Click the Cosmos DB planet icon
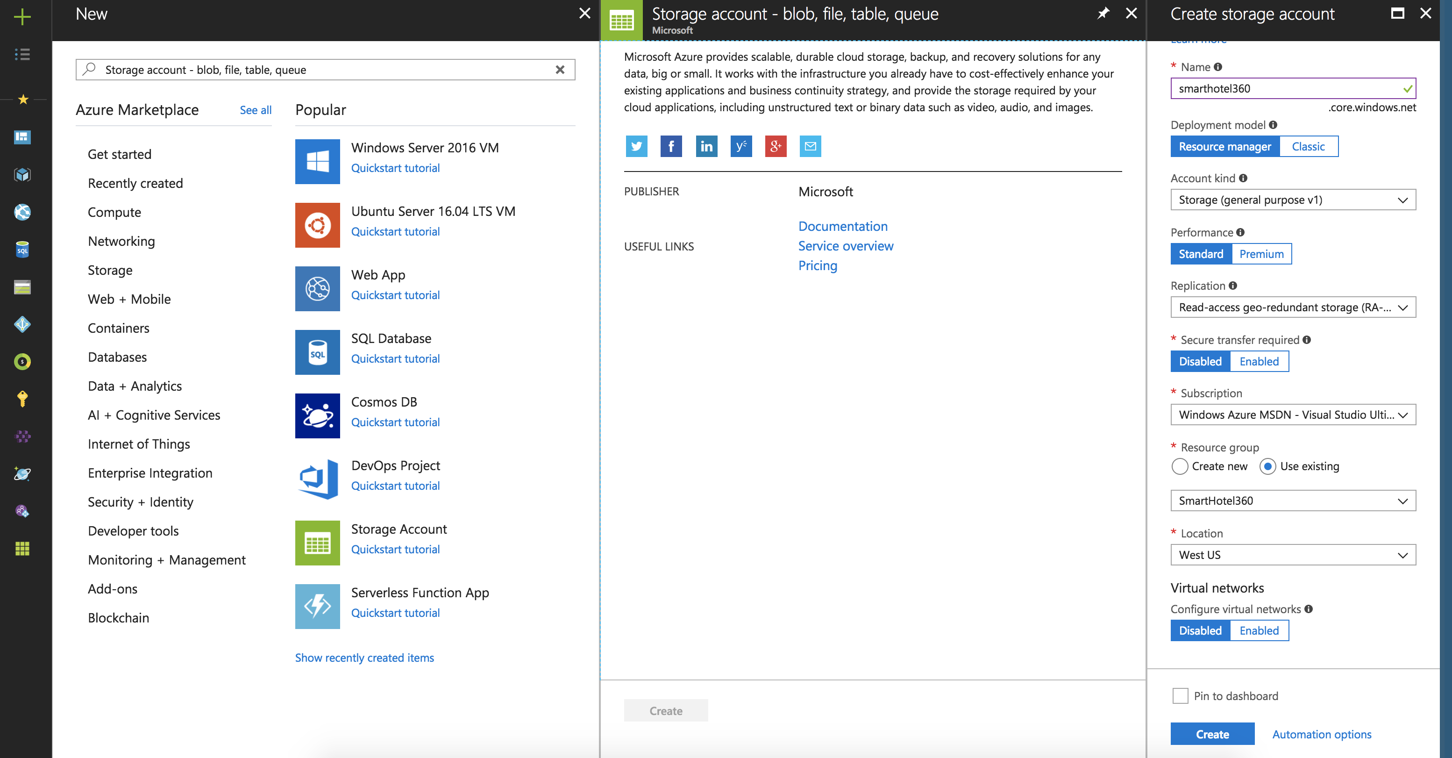Viewport: 1452px width, 758px height. tap(317, 415)
